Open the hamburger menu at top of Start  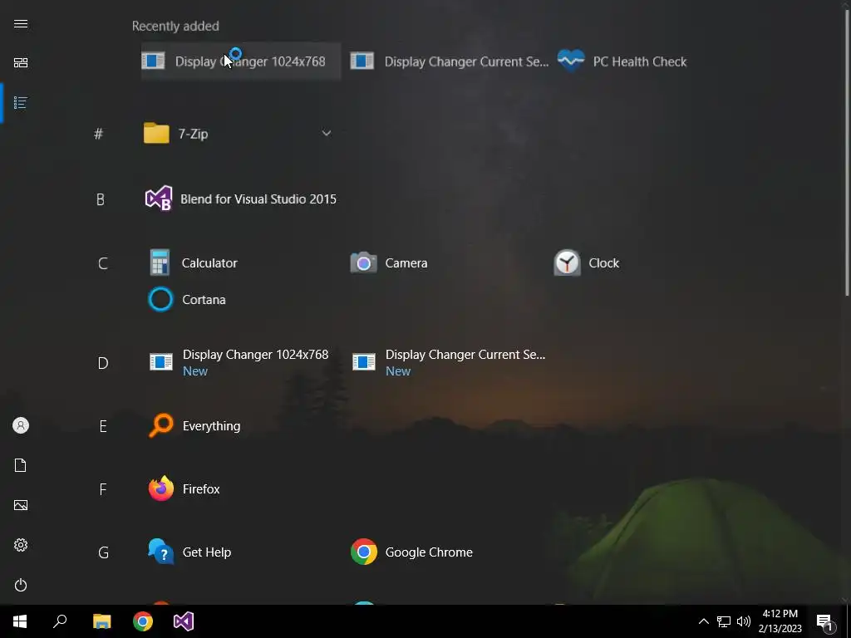click(x=21, y=24)
